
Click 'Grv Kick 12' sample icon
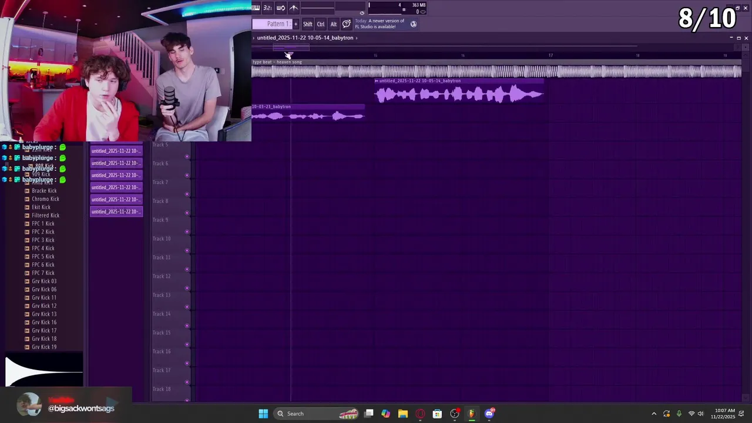pyautogui.click(x=27, y=306)
